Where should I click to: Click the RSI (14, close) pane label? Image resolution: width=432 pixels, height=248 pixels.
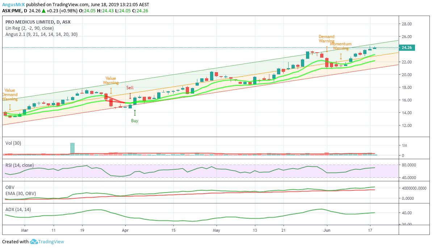tap(20, 165)
